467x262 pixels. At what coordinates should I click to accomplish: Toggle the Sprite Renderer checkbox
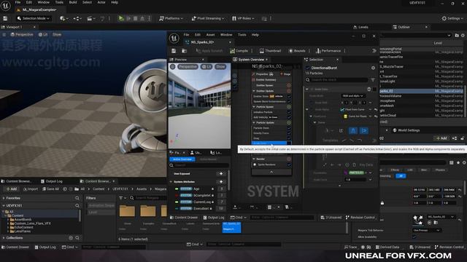289,164
